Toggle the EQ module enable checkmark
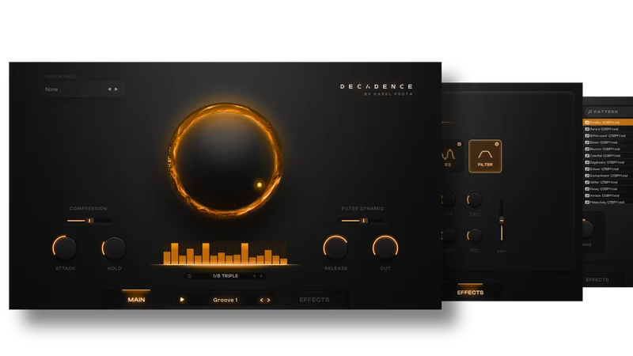Image resolution: width=633 pixels, height=356 pixels. coord(459,144)
